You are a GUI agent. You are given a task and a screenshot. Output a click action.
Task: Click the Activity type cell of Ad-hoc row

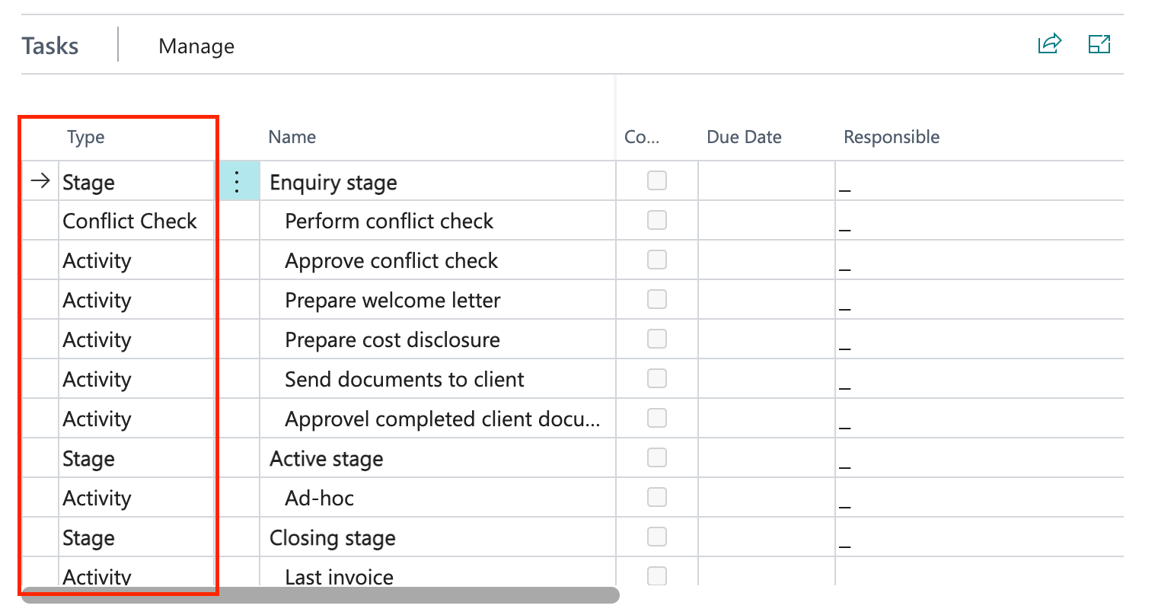pyautogui.click(x=136, y=498)
